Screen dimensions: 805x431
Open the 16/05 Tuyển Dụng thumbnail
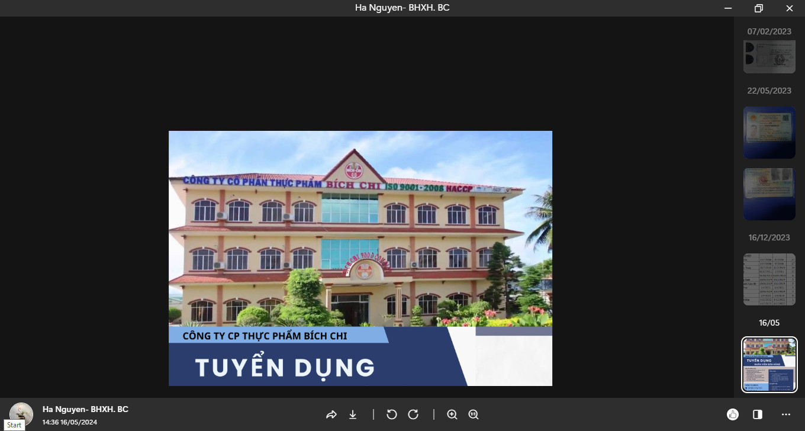click(x=769, y=364)
